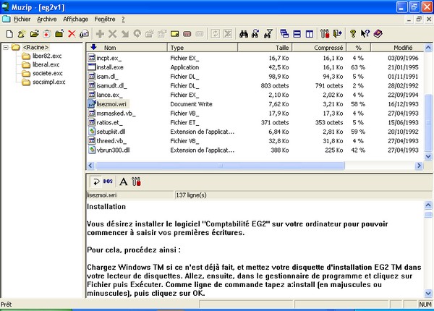Image resolution: width=434 pixels, height=311 pixels.
Task: Sort file list by % column
Action: tap(359, 48)
